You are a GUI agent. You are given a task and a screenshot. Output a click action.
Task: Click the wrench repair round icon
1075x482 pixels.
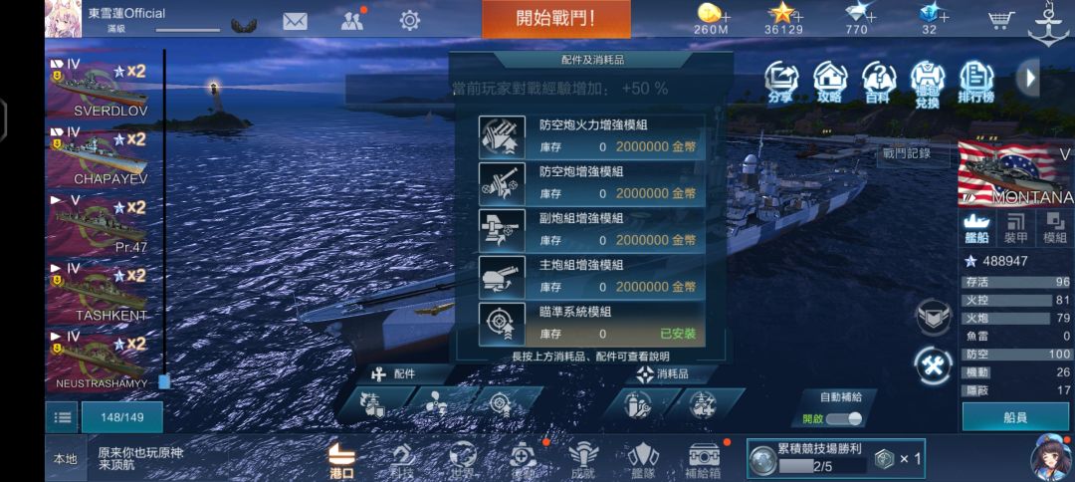click(934, 365)
